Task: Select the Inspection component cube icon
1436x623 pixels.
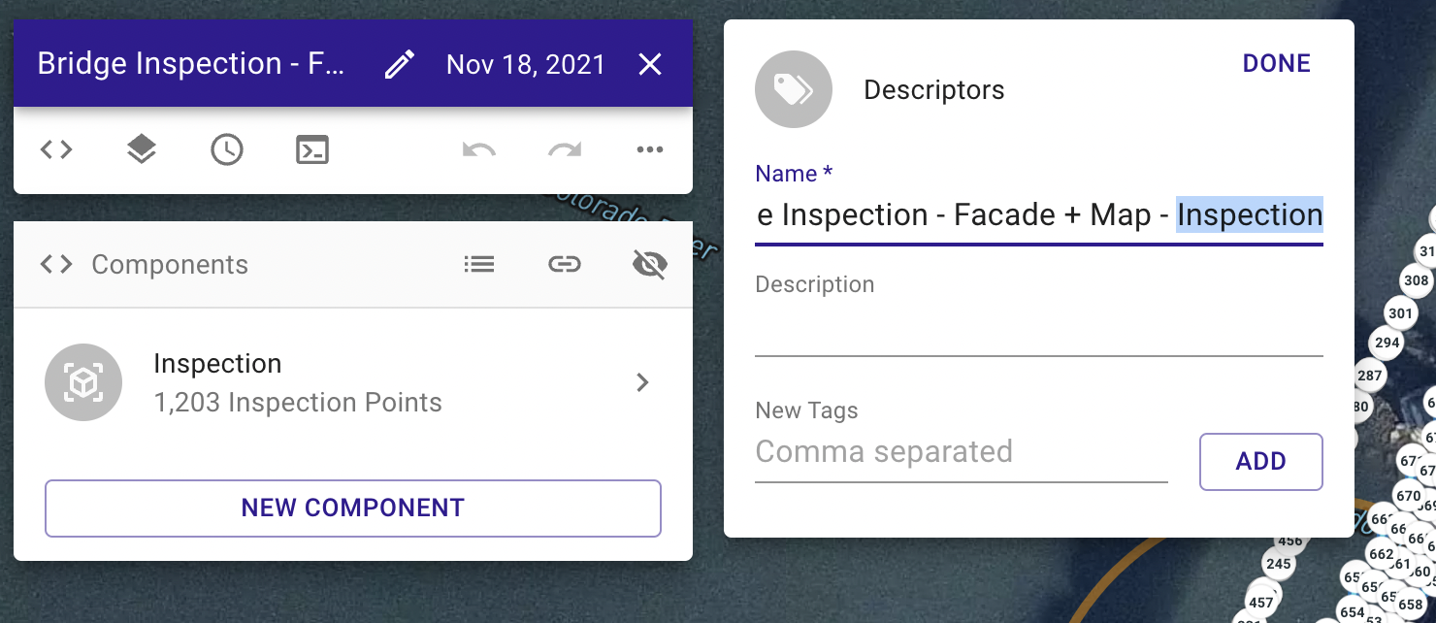Action: pos(83,382)
